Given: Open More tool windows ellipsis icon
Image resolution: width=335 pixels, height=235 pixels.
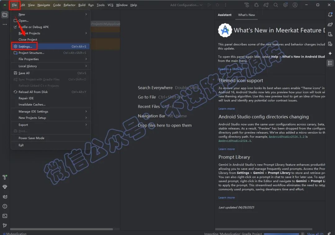Looking at the screenshot, I should (5, 24).
